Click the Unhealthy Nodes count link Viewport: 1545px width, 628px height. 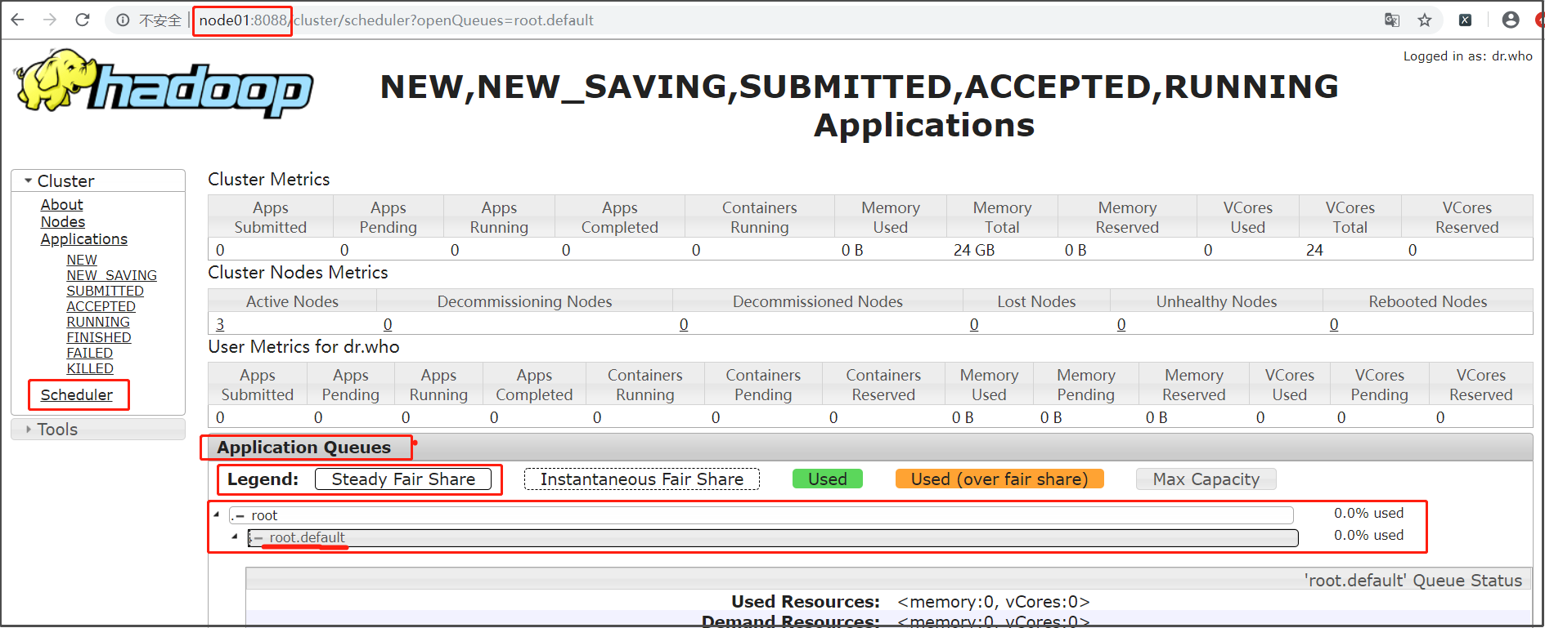tap(1121, 324)
